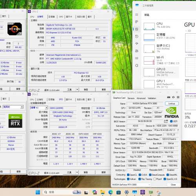This screenshot has height=196, width=196.
Task: Click GPU-Z screenshot camera icon
Action: click(169, 97)
